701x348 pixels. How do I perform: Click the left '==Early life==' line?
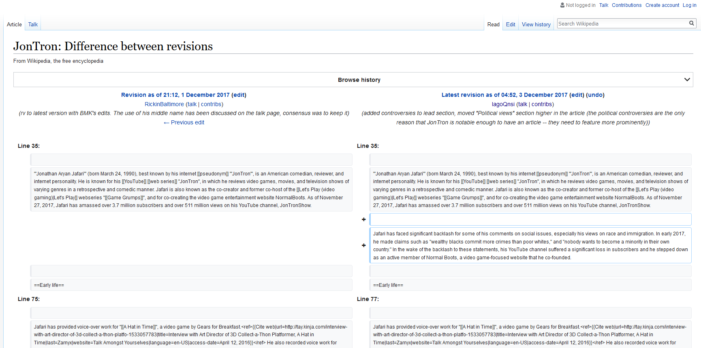[191, 285]
